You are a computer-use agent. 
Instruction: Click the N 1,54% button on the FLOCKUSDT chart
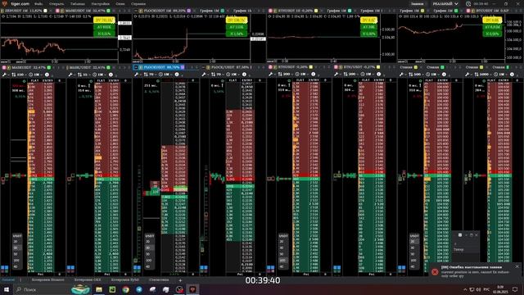[237, 34]
